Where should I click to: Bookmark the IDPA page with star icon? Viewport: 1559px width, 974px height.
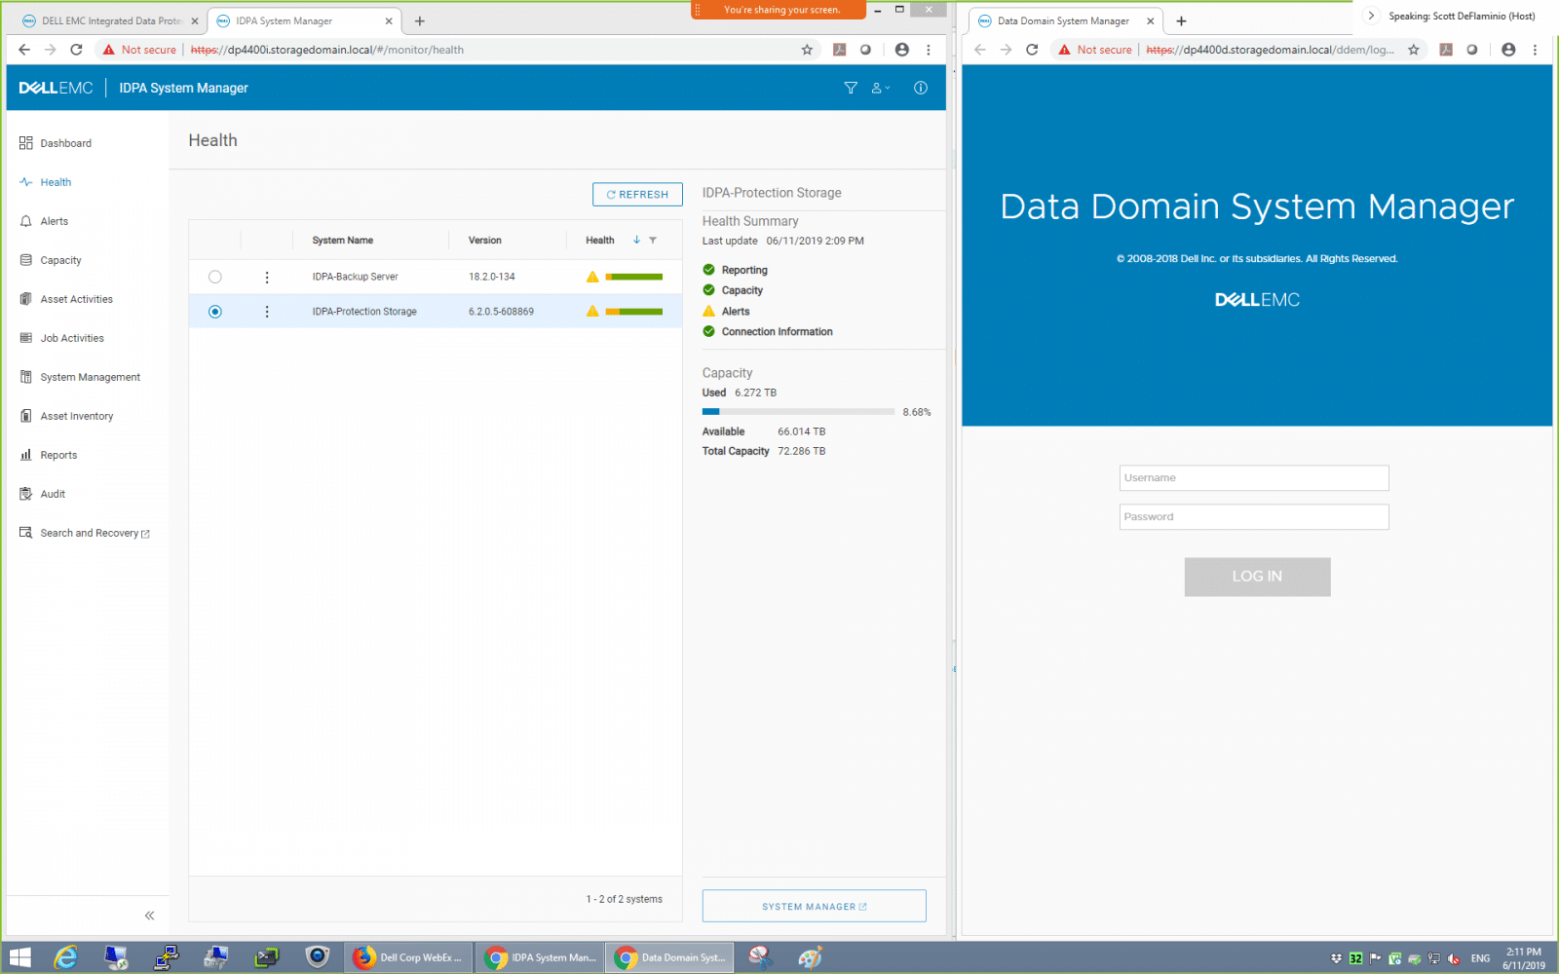pos(807,50)
